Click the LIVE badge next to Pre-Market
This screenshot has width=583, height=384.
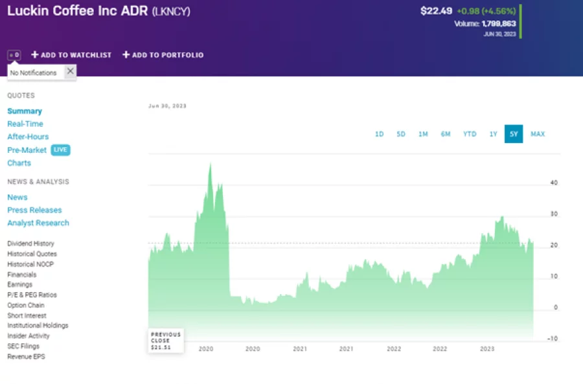coord(60,150)
